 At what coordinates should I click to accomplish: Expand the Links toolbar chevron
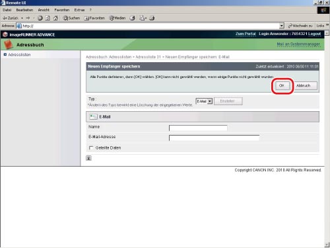pyautogui.click(x=327, y=25)
